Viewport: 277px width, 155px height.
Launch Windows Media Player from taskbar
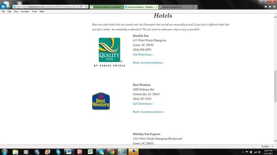(26, 152)
